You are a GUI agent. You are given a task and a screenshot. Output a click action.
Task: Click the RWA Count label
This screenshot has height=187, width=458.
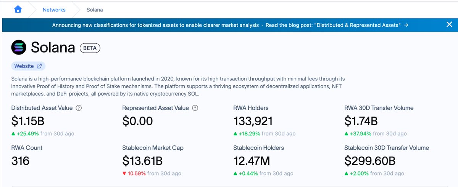coord(27,148)
